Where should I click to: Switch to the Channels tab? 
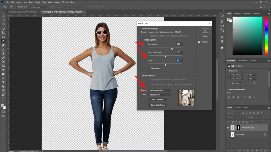tap(238, 108)
